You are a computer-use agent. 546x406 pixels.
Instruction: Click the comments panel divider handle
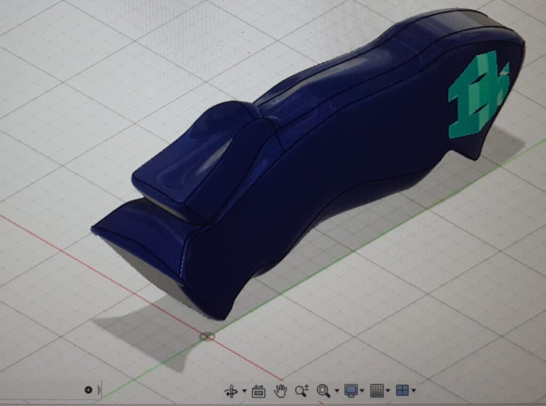(x=99, y=390)
